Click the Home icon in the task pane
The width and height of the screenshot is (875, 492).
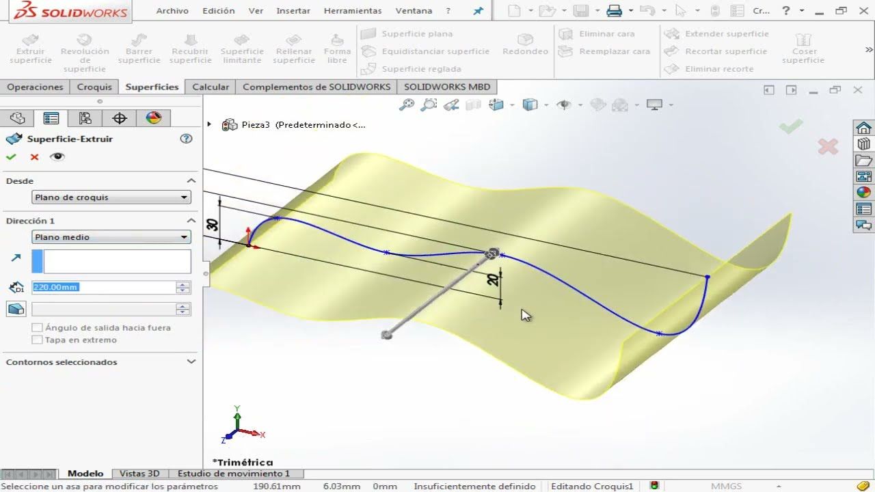863,128
